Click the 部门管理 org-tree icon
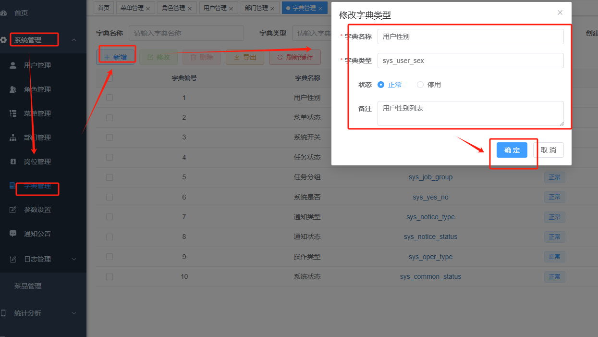Viewport: 598px width, 337px height. pyautogui.click(x=13, y=137)
